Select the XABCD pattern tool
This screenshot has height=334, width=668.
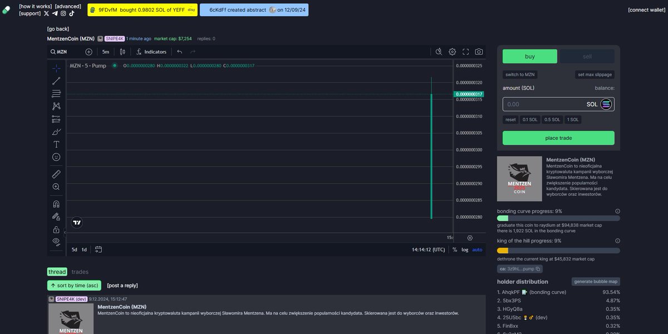coord(56,106)
